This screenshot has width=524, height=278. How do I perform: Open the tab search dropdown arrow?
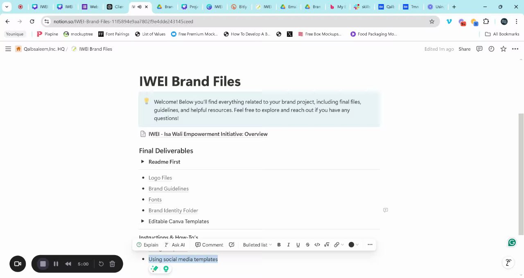pyautogui.click(x=7, y=7)
